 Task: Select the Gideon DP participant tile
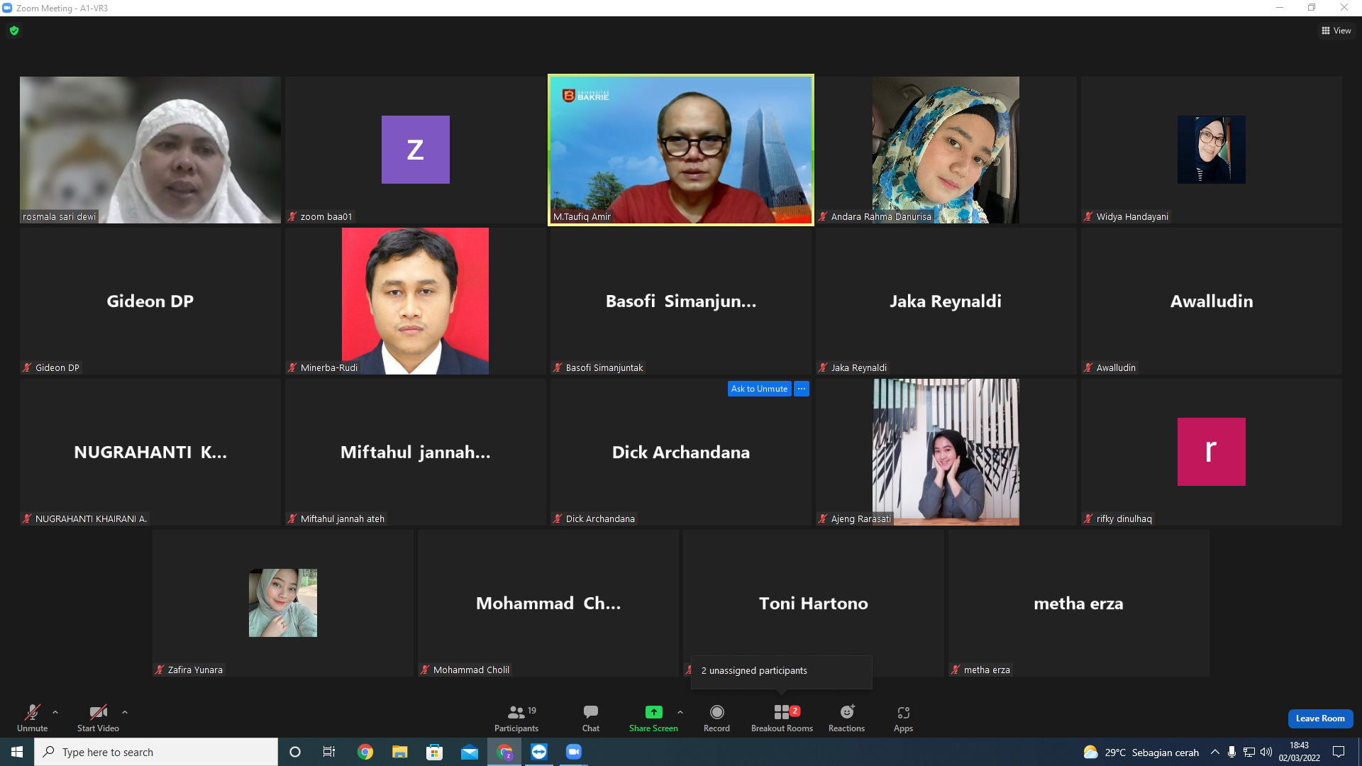(x=150, y=301)
